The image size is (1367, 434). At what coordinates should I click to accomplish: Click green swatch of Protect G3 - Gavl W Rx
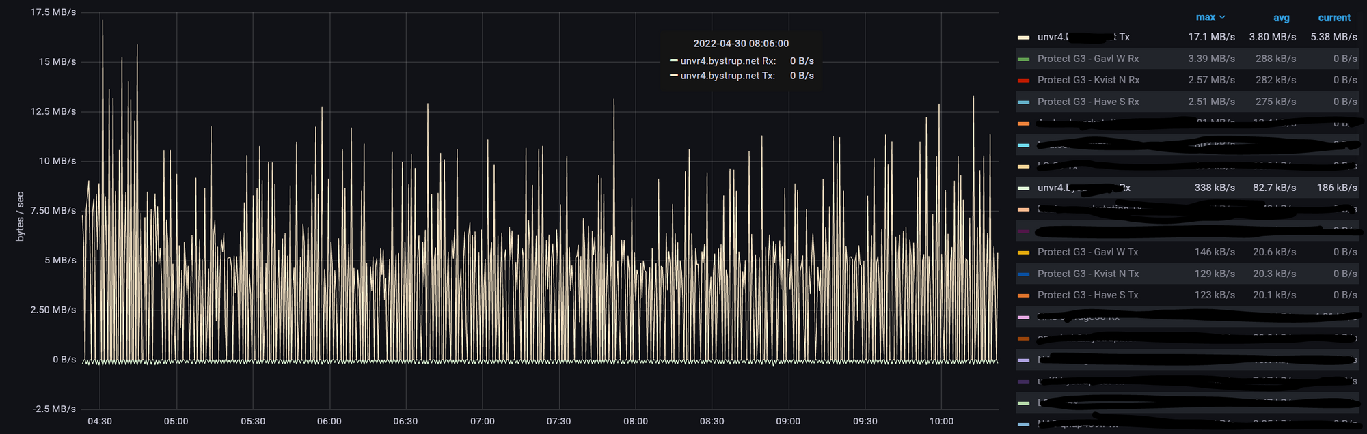[x=1023, y=59]
